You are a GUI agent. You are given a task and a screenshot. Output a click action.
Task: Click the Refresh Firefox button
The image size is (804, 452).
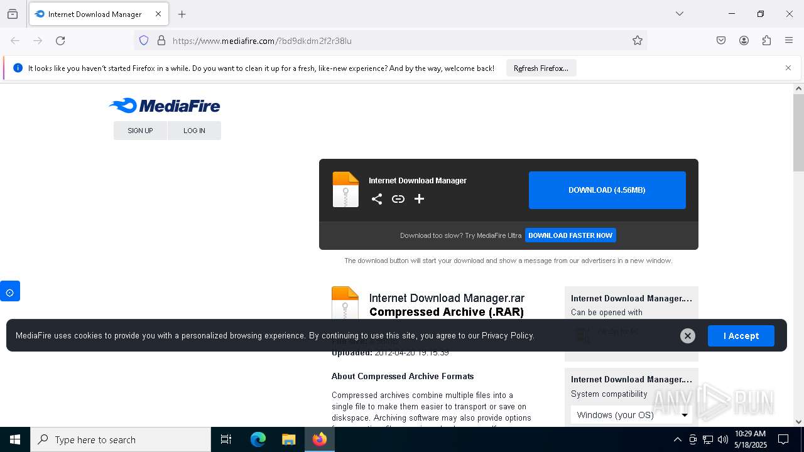(x=541, y=68)
